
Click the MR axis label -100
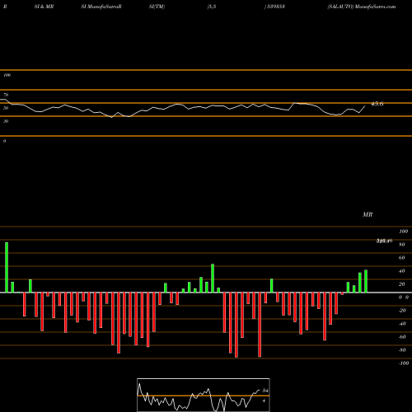pyautogui.click(x=404, y=363)
